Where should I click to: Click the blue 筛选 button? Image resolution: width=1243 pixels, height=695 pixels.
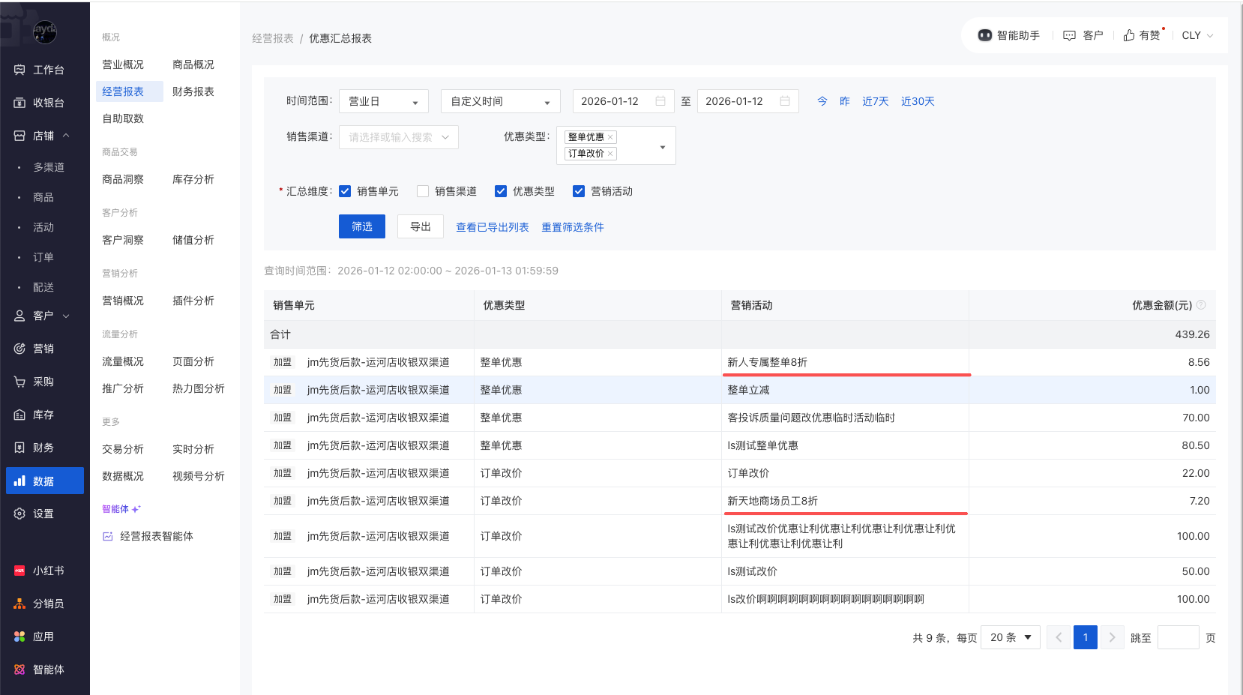tap(361, 226)
